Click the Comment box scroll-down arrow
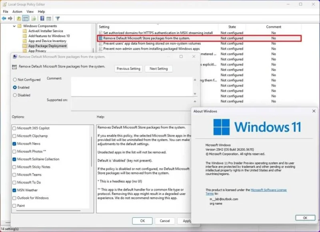Image resolution: width=320 pixels, height=232 pixels. coord(195,94)
